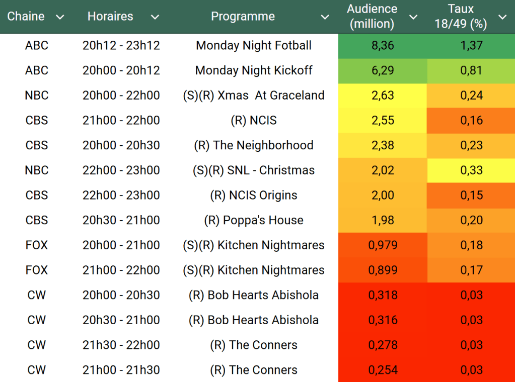This screenshot has width=515, height=382.
Task: Click the green 8,36 audience cell
Action: coord(383,46)
